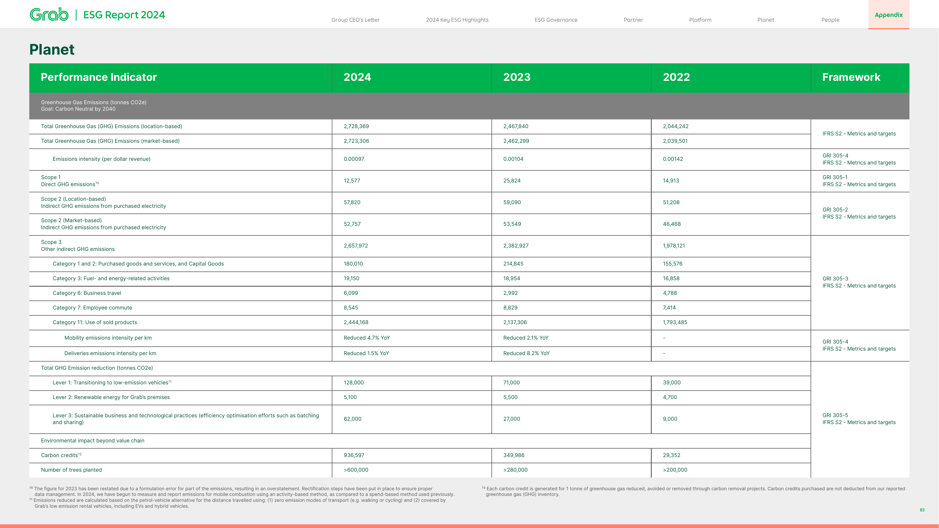939x528 pixels.
Task: Select the Planet navigation tab
Action: pyautogui.click(x=766, y=20)
